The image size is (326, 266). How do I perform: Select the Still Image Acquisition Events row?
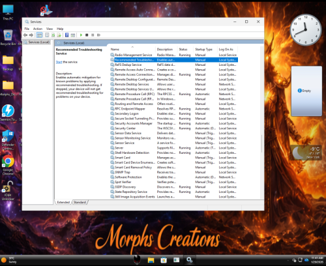point(174,197)
